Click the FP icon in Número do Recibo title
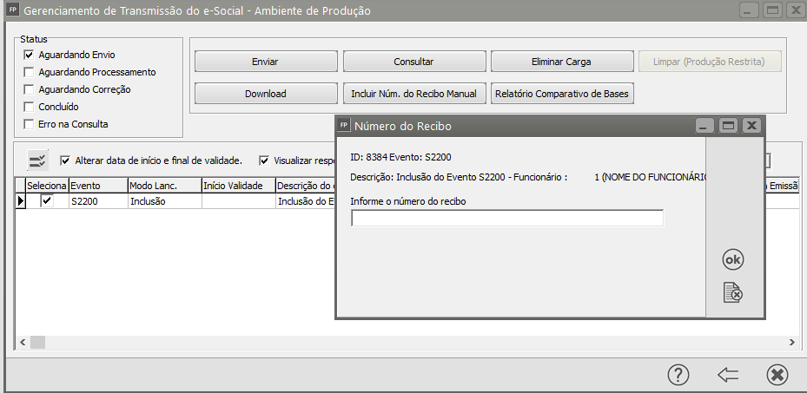The height and width of the screenshot is (393, 807). (x=344, y=125)
